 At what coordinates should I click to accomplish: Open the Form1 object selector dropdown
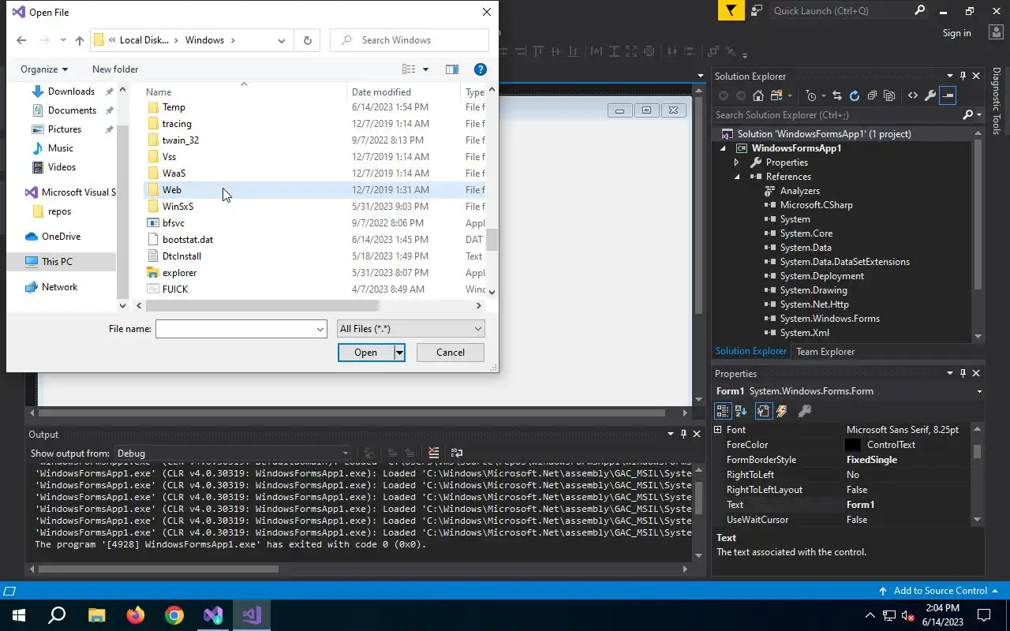coord(978,391)
